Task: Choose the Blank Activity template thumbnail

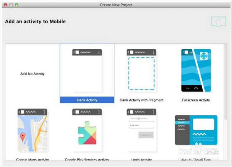Action: click(x=87, y=71)
